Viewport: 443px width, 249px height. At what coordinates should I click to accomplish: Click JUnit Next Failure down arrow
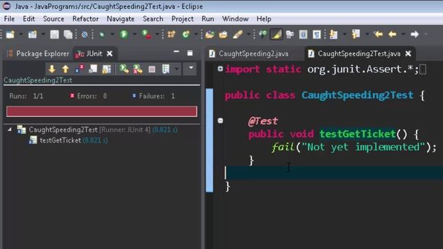(52, 69)
